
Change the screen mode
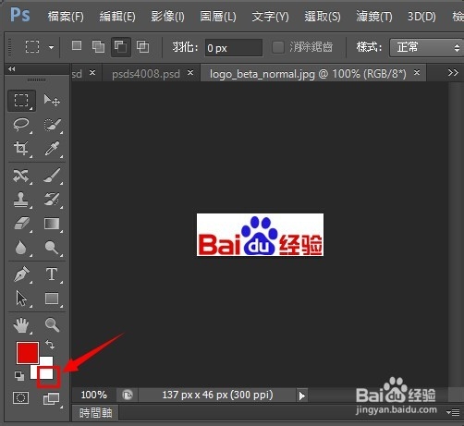click(52, 398)
